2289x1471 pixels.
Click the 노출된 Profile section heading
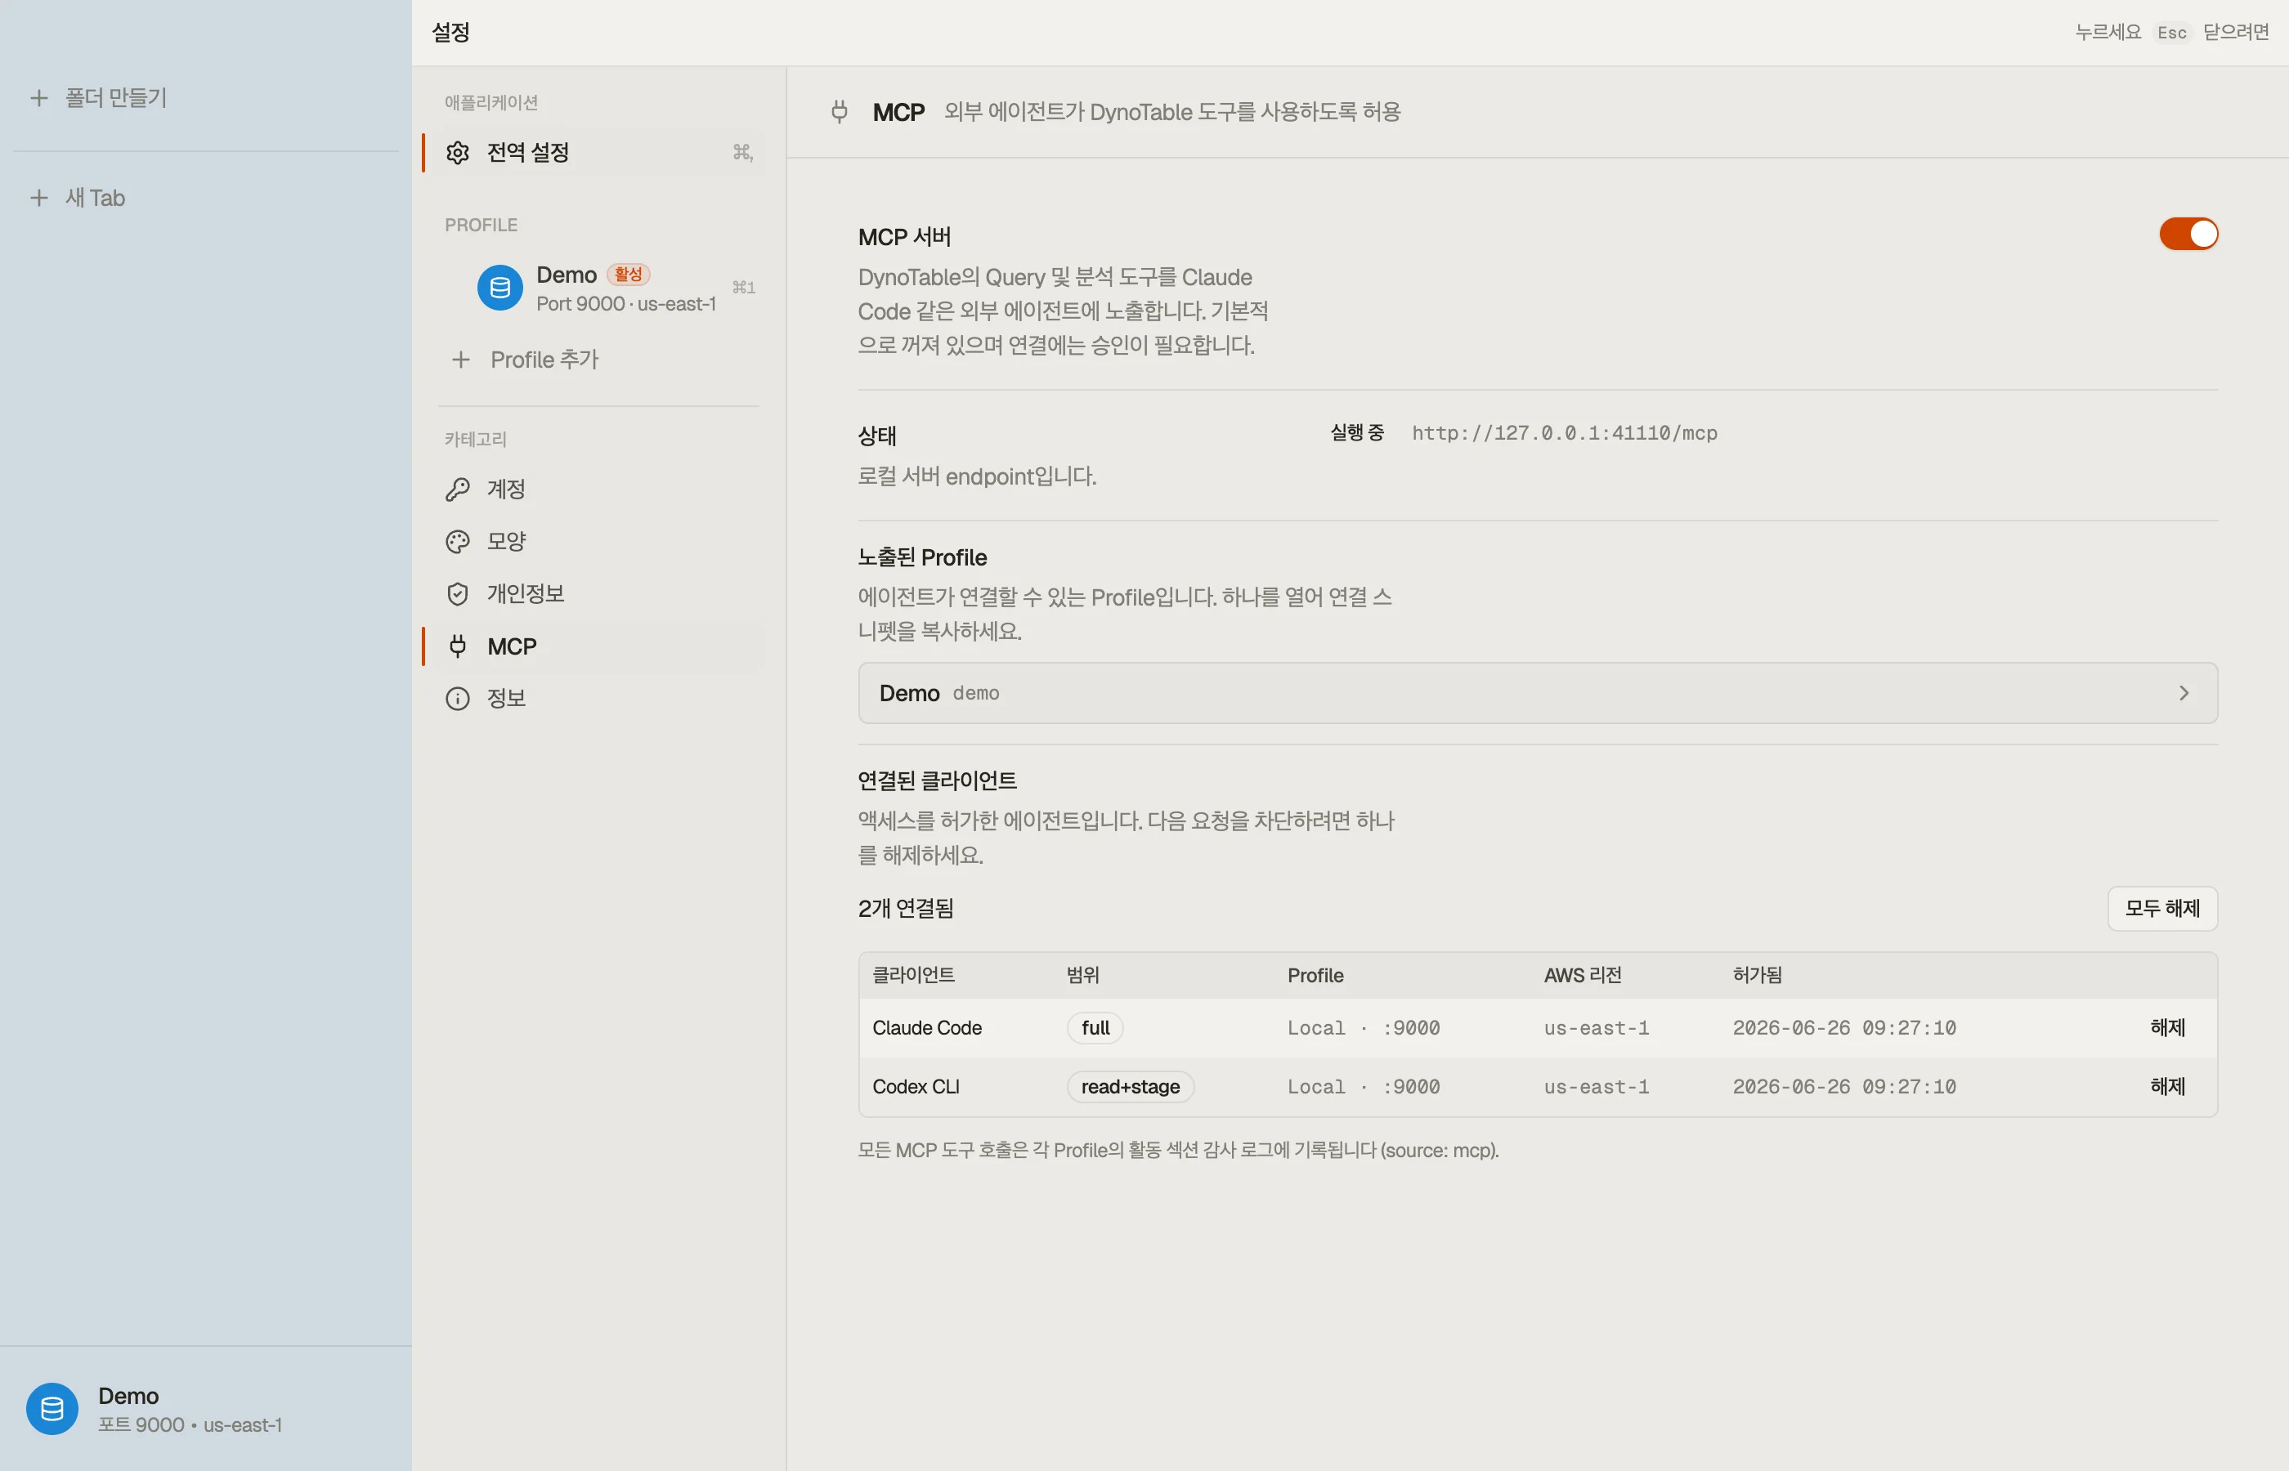click(922, 558)
